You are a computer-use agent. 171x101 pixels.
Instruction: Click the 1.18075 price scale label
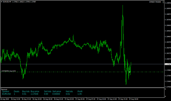coord(168,59)
